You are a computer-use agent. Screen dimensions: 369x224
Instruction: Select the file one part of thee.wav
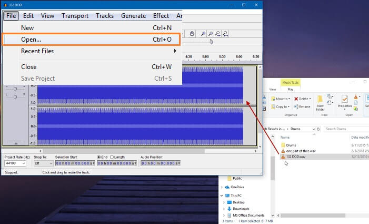[298, 151]
